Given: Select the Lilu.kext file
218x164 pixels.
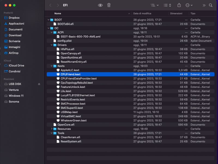Looking at the screenshot, I should point(131,91).
